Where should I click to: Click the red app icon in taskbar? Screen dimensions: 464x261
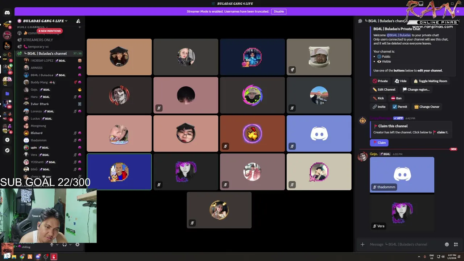[54, 257]
